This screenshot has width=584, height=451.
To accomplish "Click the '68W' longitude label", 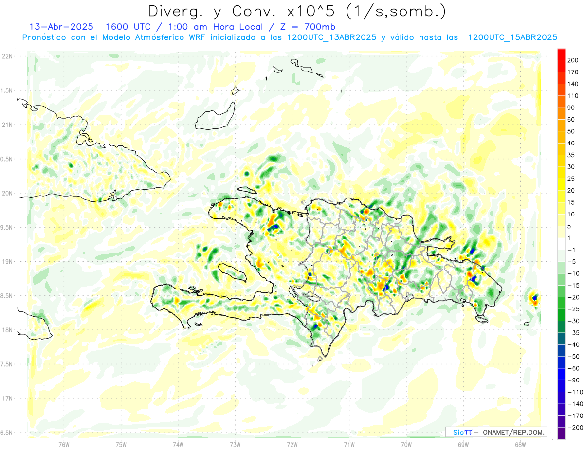I will 520,445.
